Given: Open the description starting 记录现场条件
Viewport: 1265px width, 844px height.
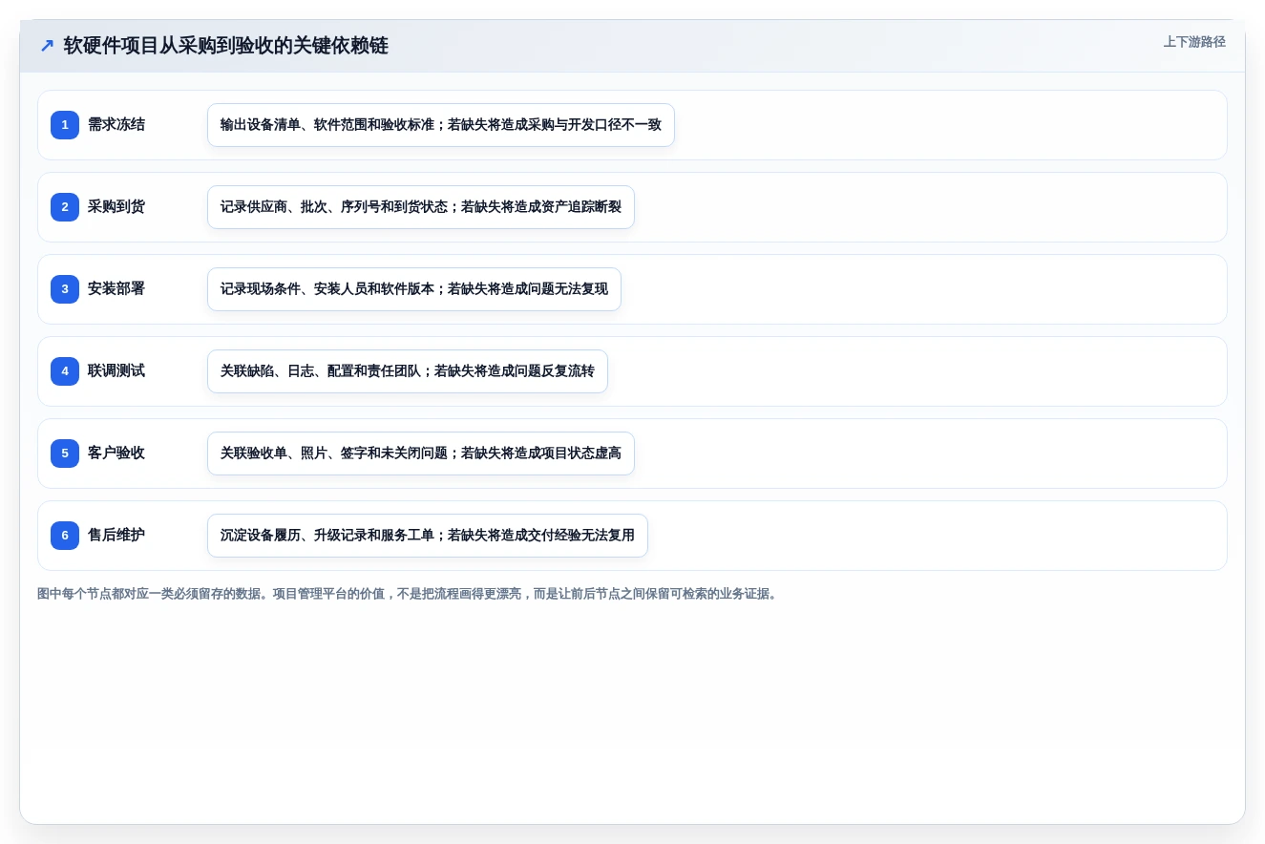Looking at the screenshot, I should (414, 289).
